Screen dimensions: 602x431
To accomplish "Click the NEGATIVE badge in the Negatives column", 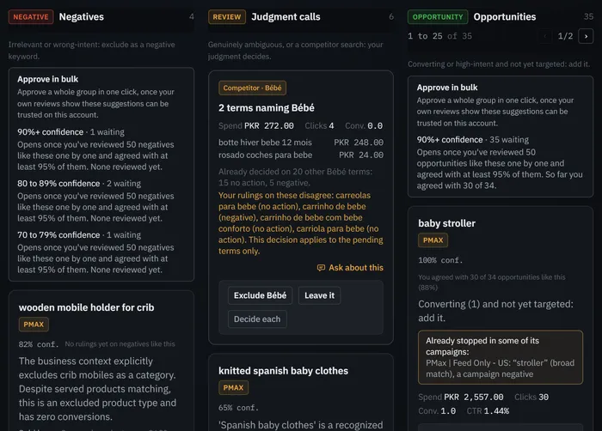I will (31, 17).
